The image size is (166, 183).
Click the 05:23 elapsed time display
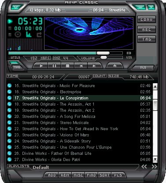click(30, 21)
